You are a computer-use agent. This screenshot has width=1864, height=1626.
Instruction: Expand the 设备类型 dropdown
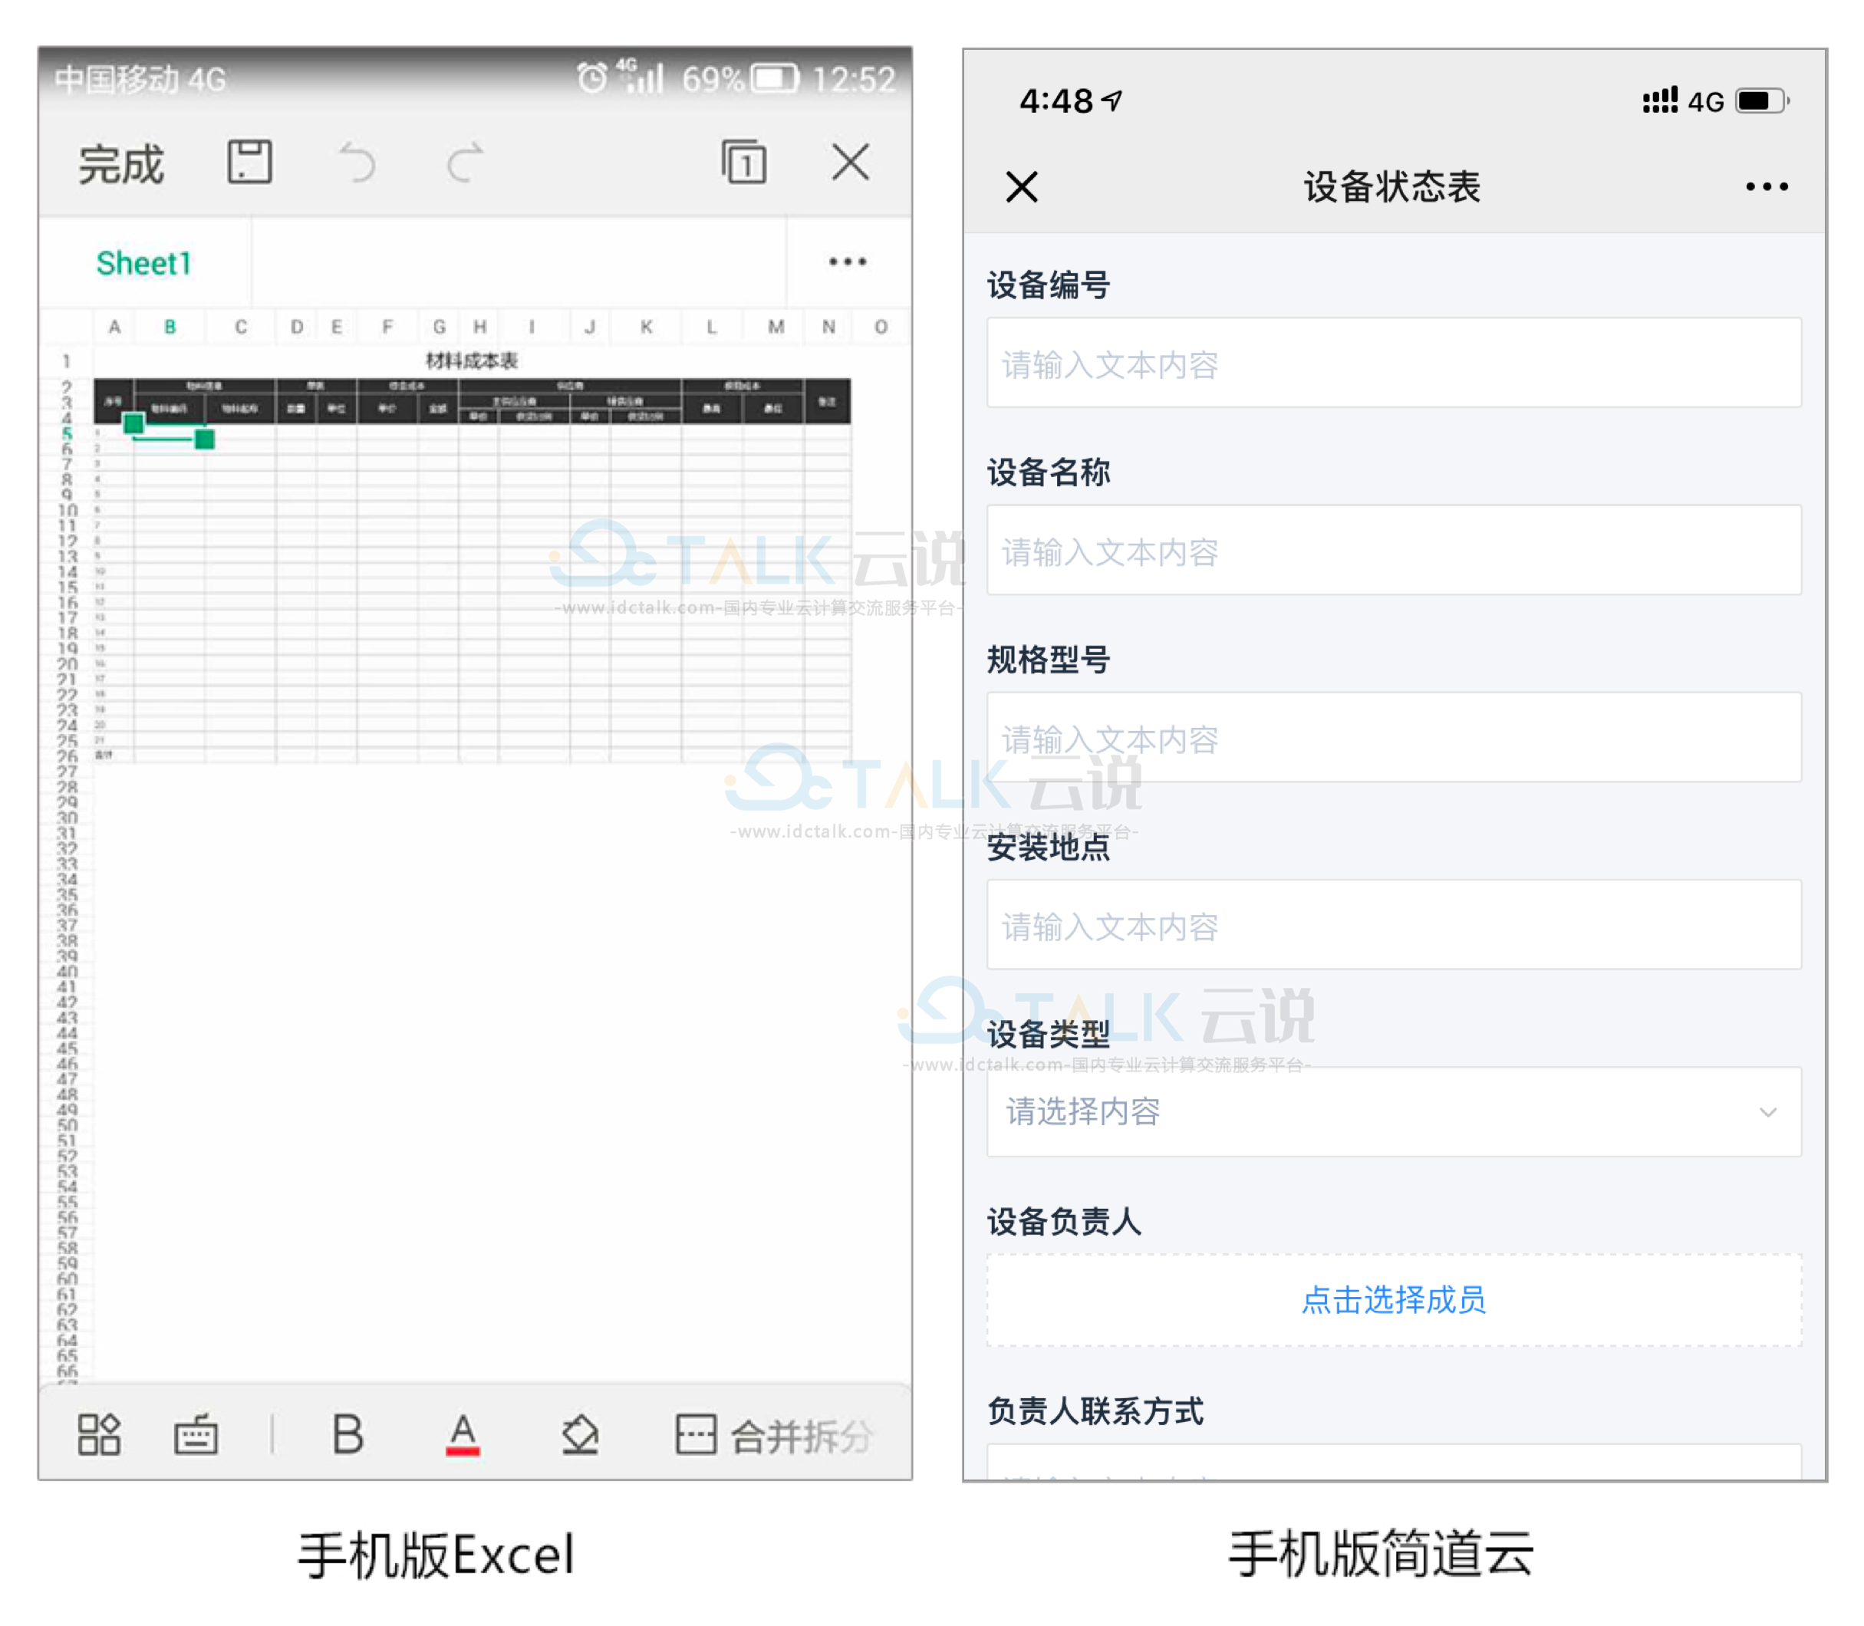(x=1394, y=1112)
